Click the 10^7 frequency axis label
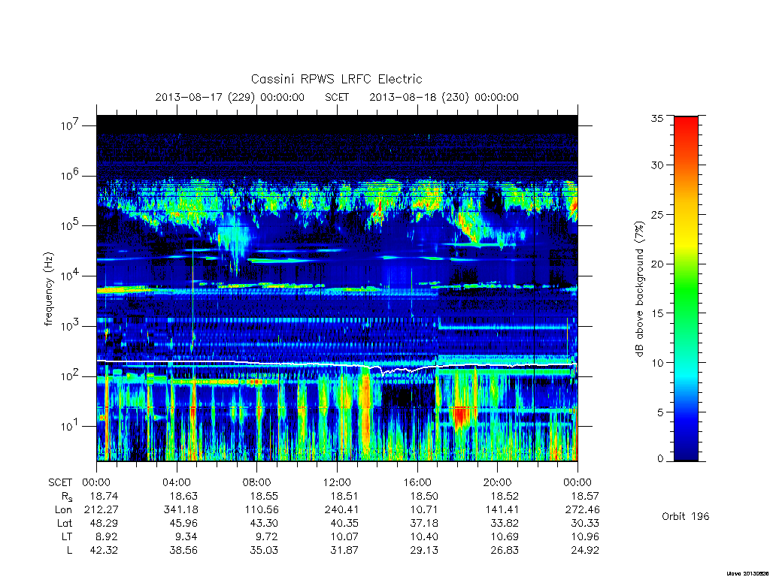The image size is (770, 577). click(x=70, y=125)
